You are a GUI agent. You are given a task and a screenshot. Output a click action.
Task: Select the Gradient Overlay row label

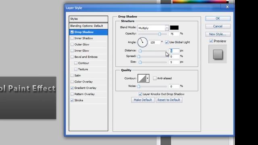tap(85, 88)
